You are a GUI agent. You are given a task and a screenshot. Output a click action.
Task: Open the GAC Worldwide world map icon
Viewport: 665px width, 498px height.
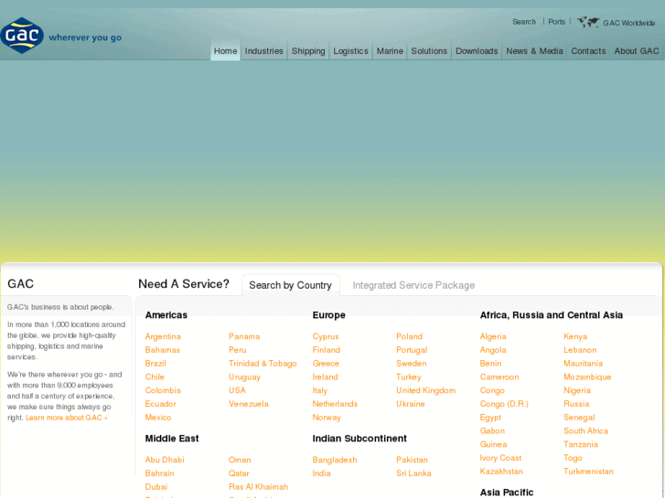[x=588, y=22]
